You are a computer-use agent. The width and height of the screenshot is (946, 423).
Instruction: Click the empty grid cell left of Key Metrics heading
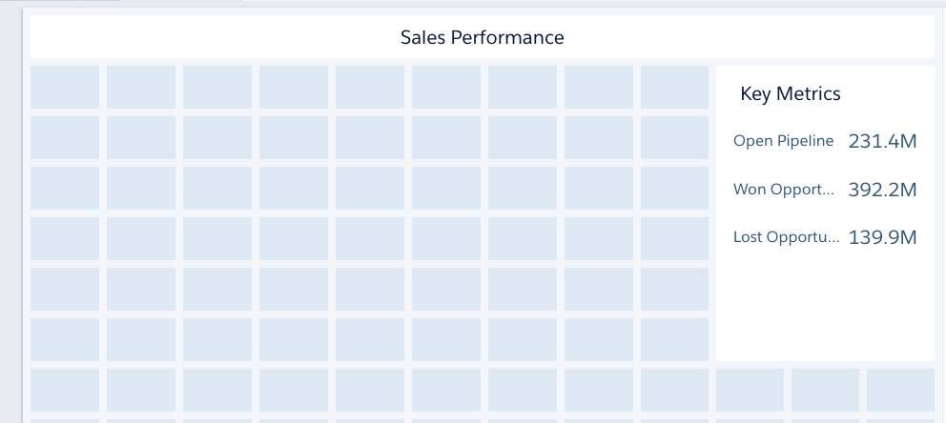point(674,88)
